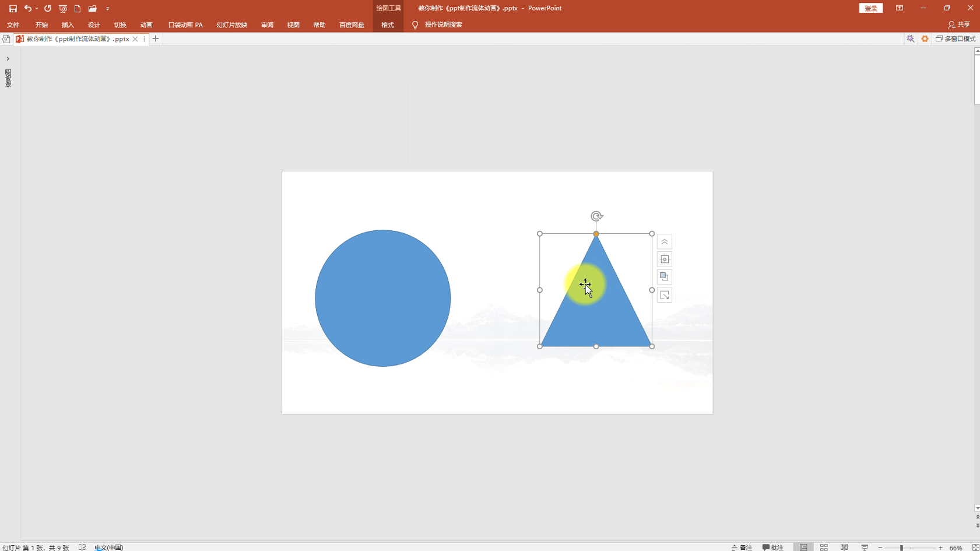Open the 口袋动画 PA tab
This screenshot has height=551, width=980.
tap(185, 24)
